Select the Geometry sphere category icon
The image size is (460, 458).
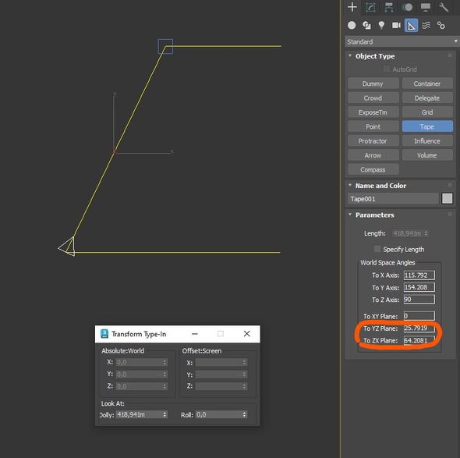pyautogui.click(x=352, y=26)
